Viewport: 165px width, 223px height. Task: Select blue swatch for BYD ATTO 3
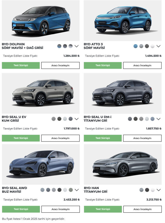click(x=135, y=46)
